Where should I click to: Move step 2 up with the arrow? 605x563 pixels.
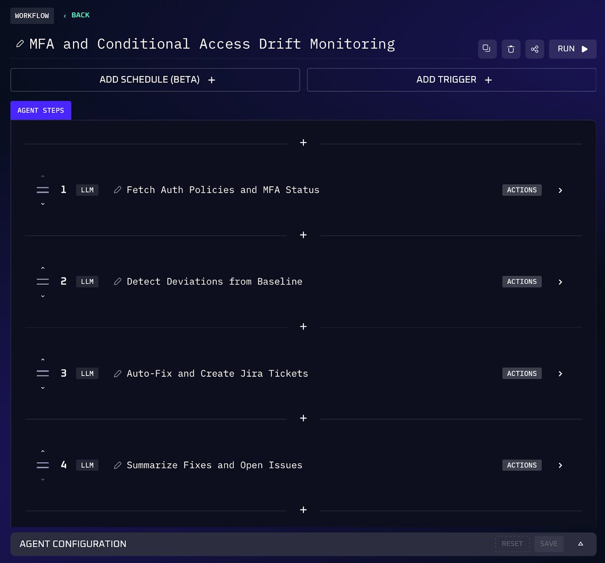[43, 268]
